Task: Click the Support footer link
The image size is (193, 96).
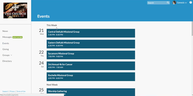Action: [5, 91]
